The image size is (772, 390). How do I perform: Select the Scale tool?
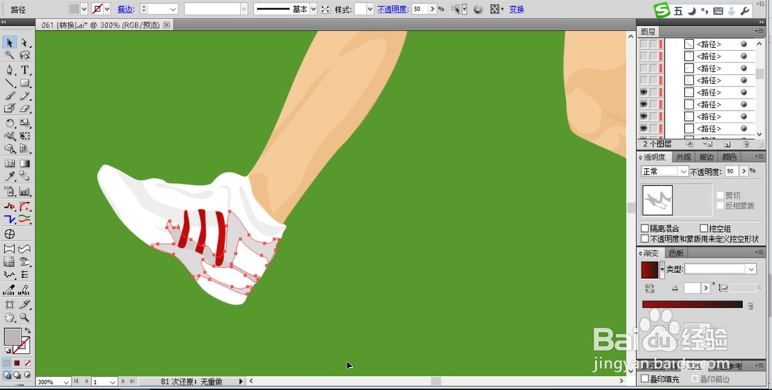(x=25, y=123)
